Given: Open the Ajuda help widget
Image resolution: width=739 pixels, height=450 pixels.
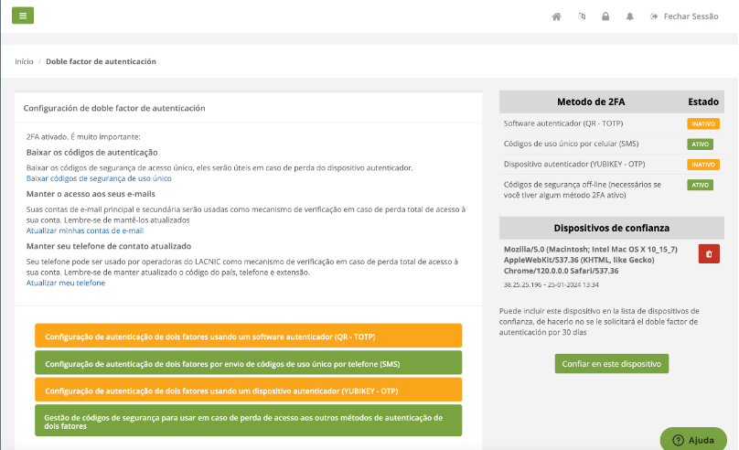Looking at the screenshot, I should click(x=692, y=439).
